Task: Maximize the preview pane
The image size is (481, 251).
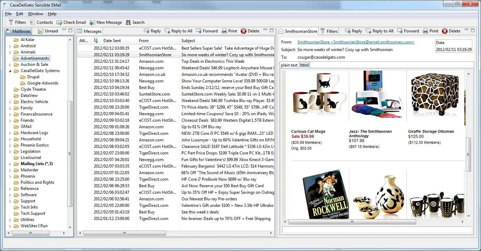Action: (x=473, y=30)
